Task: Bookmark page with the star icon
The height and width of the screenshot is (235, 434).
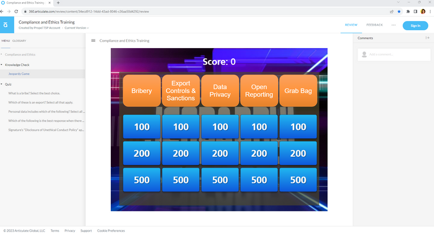Action: [x=399, y=11]
